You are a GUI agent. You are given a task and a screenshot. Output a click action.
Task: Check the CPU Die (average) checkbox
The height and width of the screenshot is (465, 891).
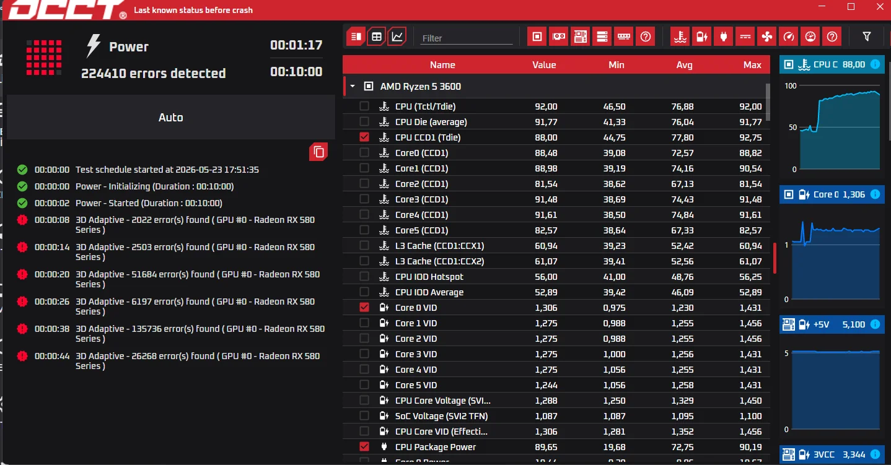(364, 122)
